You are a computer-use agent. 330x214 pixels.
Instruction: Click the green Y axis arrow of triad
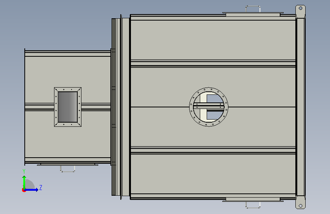pyautogui.click(x=24, y=182)
